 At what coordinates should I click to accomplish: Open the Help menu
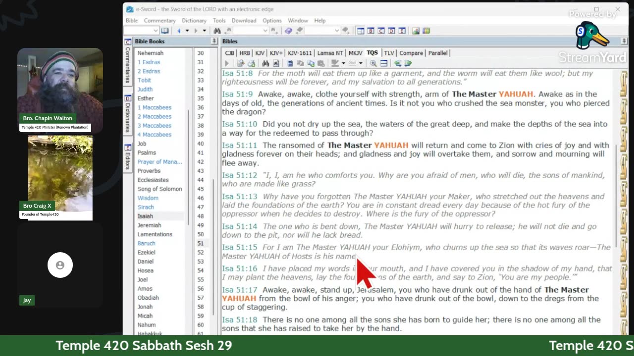(x=319, y=21)
